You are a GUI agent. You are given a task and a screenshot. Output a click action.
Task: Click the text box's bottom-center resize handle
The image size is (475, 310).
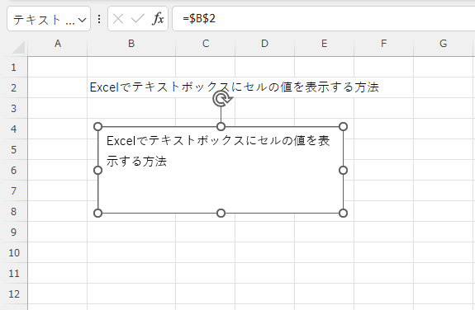point(221,214)
